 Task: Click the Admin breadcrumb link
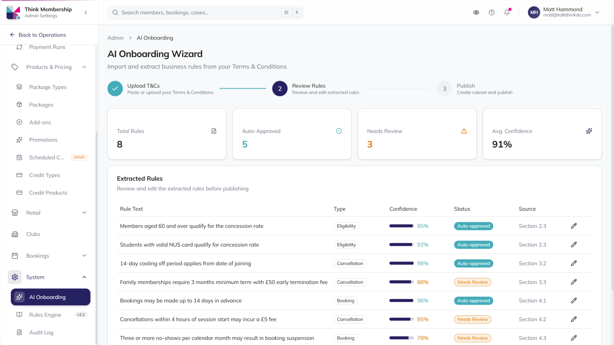(116, 38)
